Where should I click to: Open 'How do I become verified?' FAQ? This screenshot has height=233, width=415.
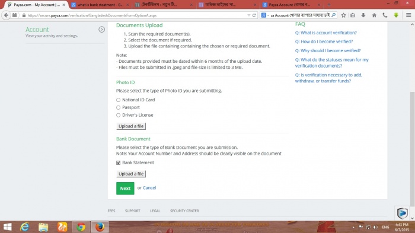pyautogui.click(x=324, y=42)
